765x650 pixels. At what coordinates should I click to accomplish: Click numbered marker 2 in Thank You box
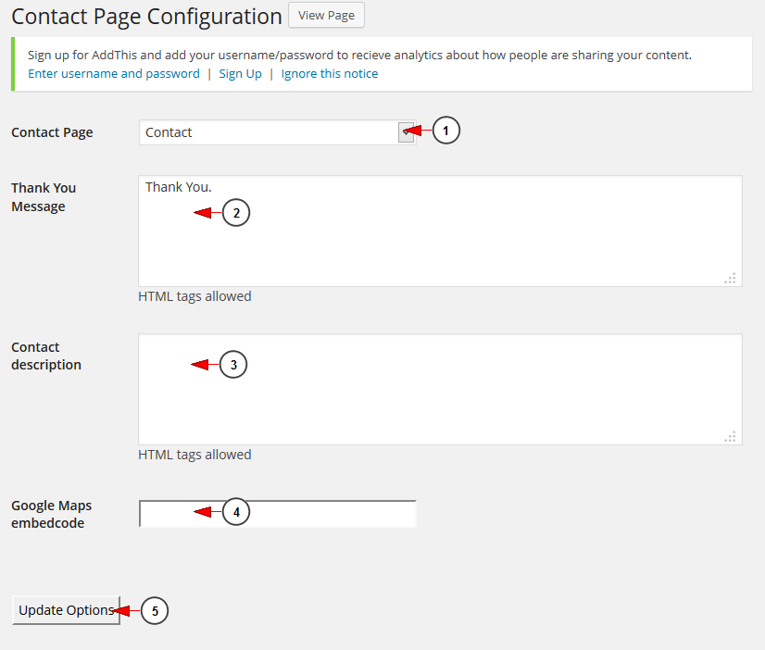tap(236, 213)
